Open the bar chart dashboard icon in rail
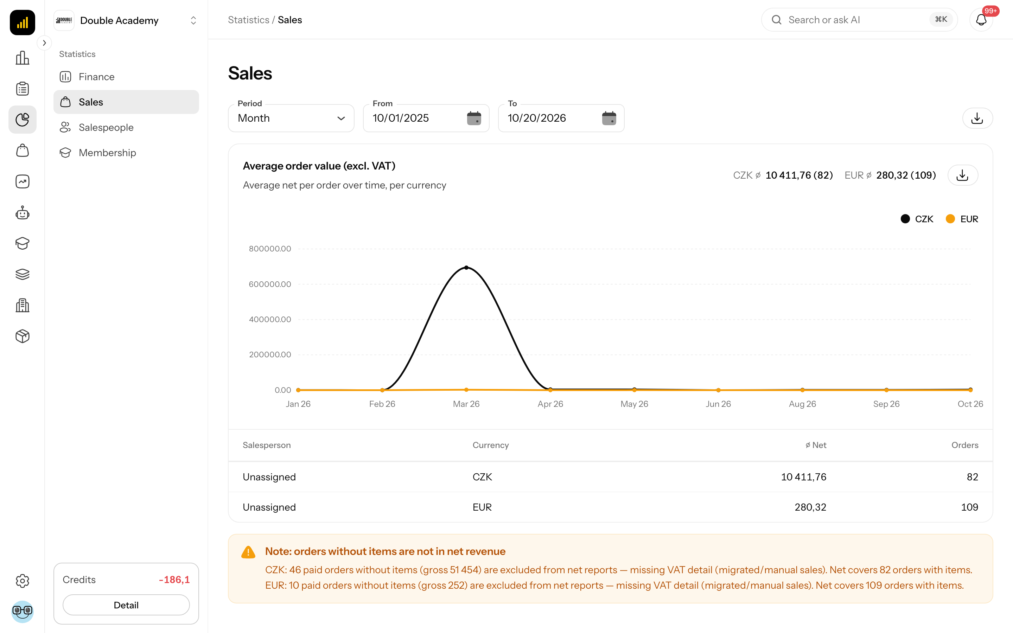Viewport: 1013px width, 633px height. coord(22,58)
